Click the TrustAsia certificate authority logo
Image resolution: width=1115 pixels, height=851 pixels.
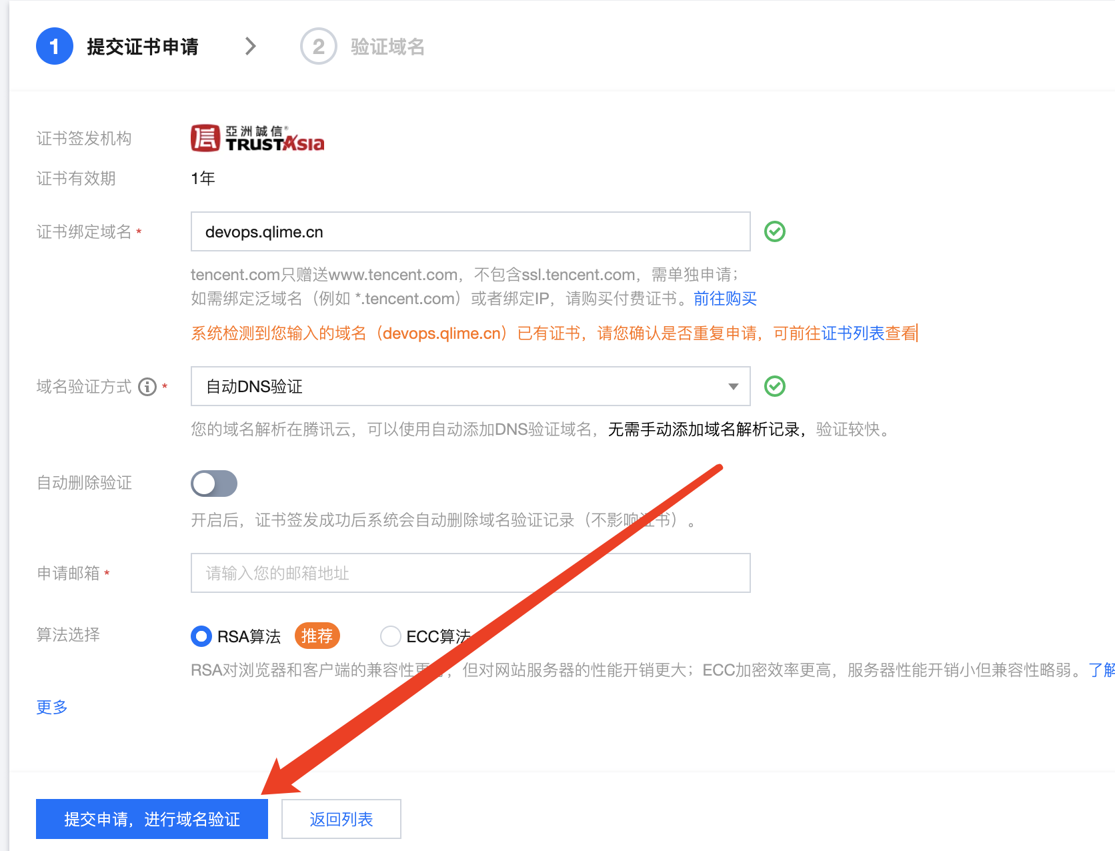tap(257, 138)
